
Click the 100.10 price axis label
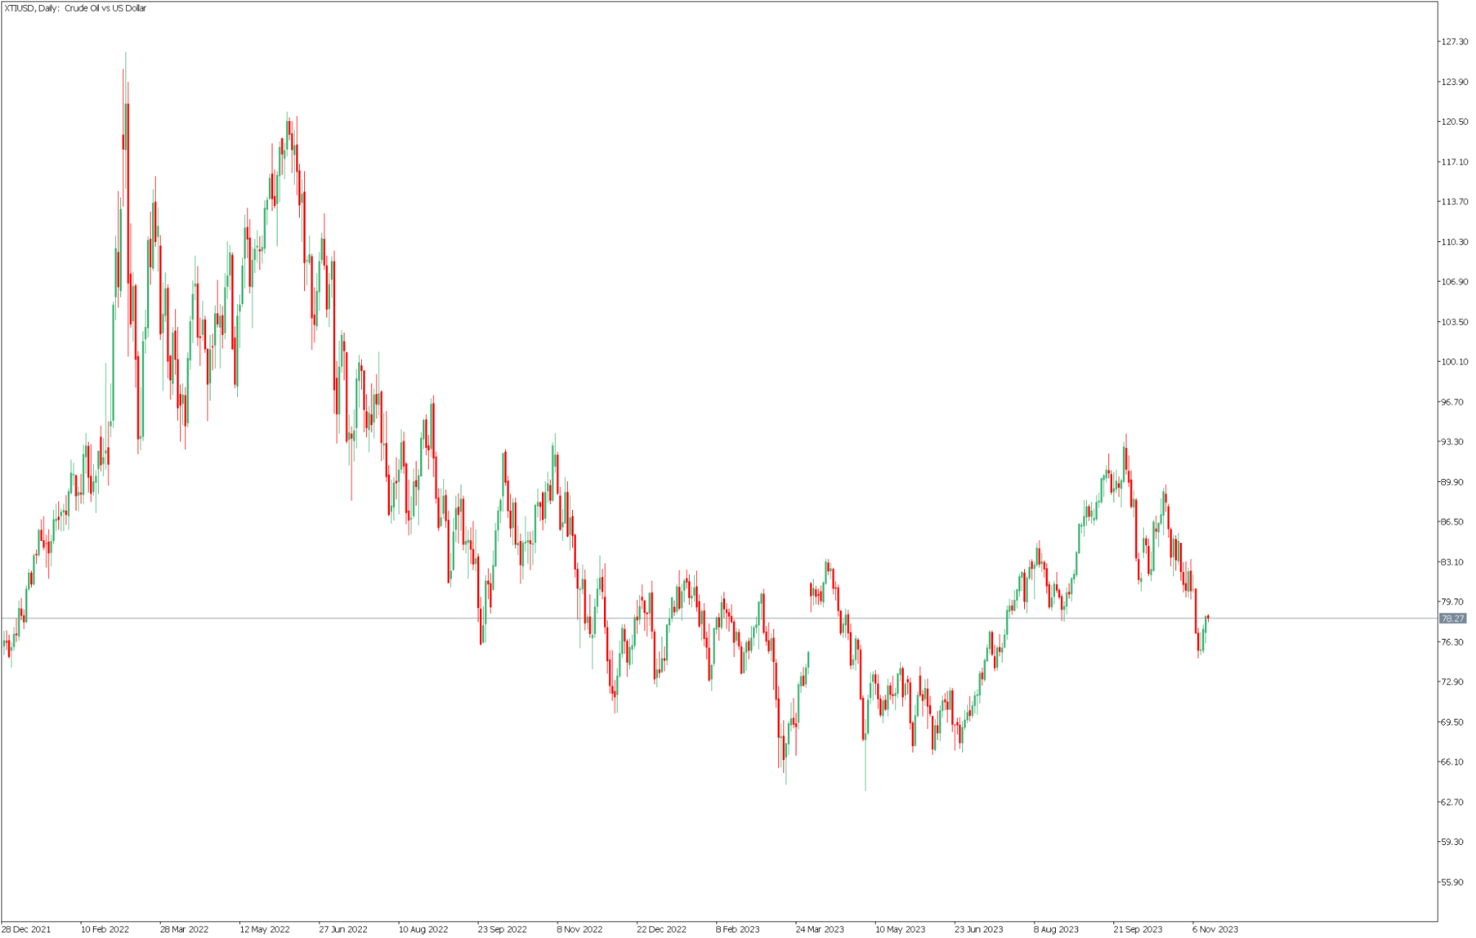(1455, 362)
